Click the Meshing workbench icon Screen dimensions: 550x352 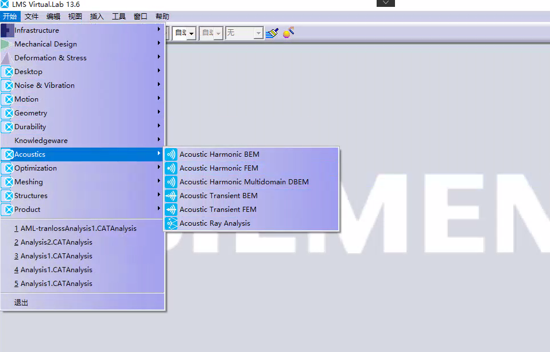[x=7, y=182]
